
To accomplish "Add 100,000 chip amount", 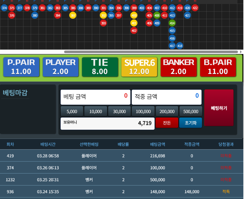I will tap(143, 111).
